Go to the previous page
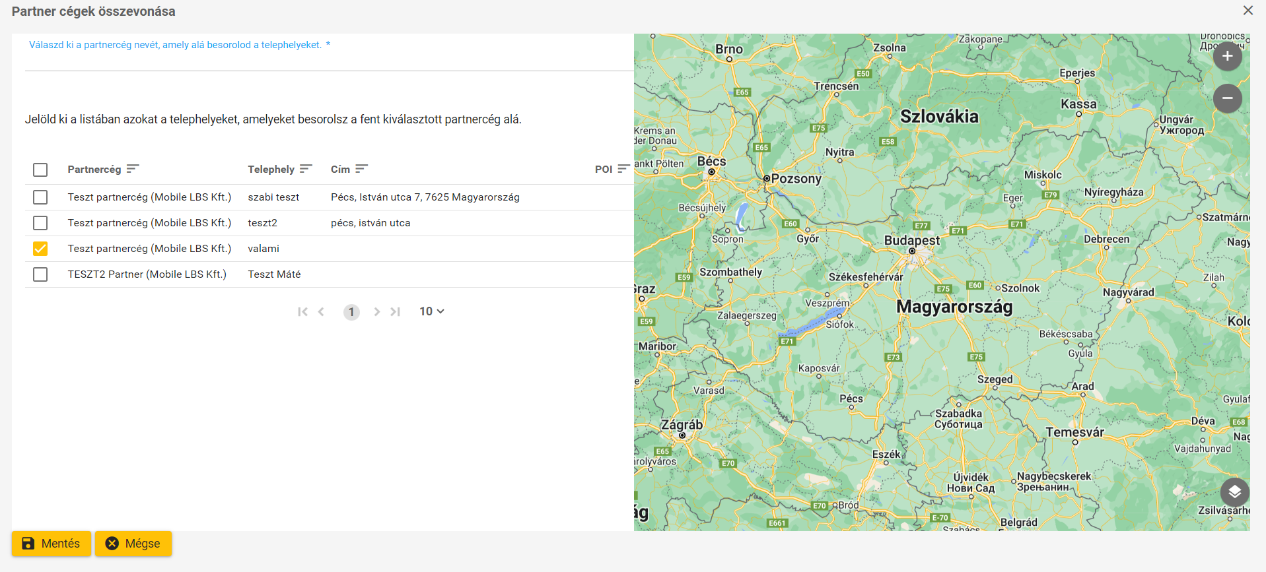The image size is (1266, 572). tap(321, 311)
